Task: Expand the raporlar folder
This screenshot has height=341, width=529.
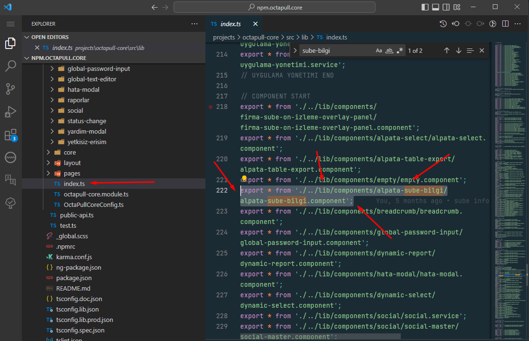Action: (78, 100)
